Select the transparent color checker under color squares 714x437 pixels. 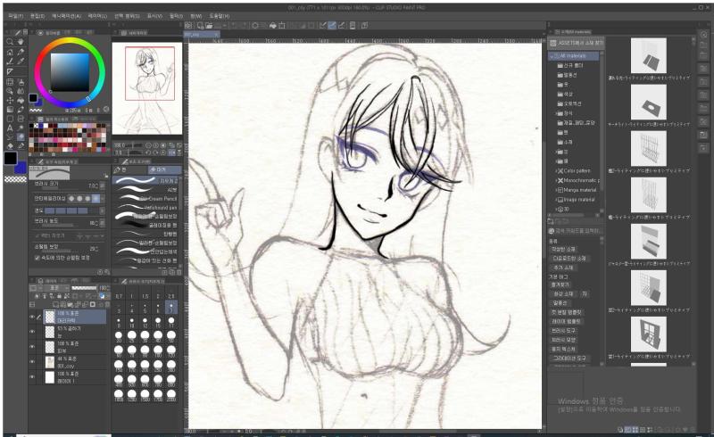click(15, 179)
